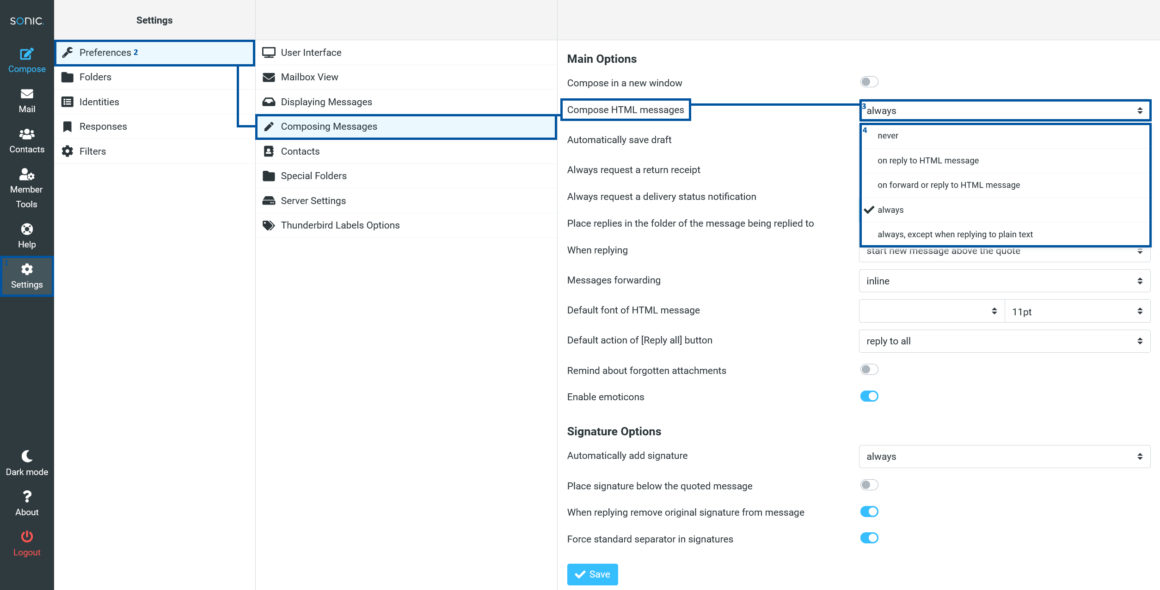Click the User Interface monitor icon
1160x590 pixels.
[269, 53]
